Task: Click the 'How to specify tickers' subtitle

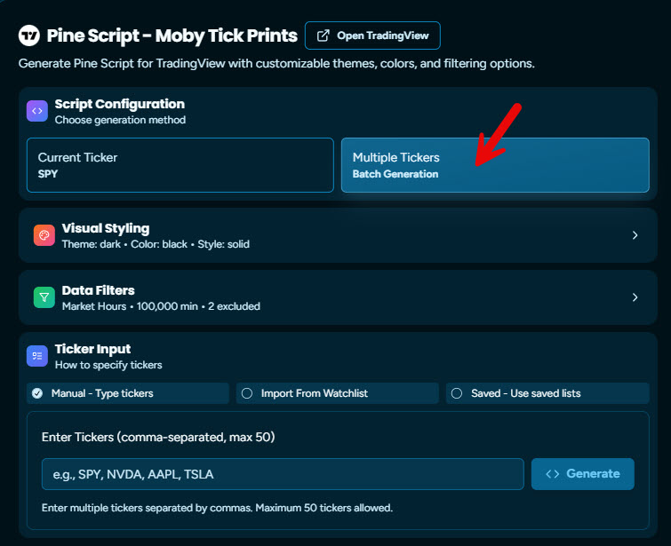Action: coord(108,365)
